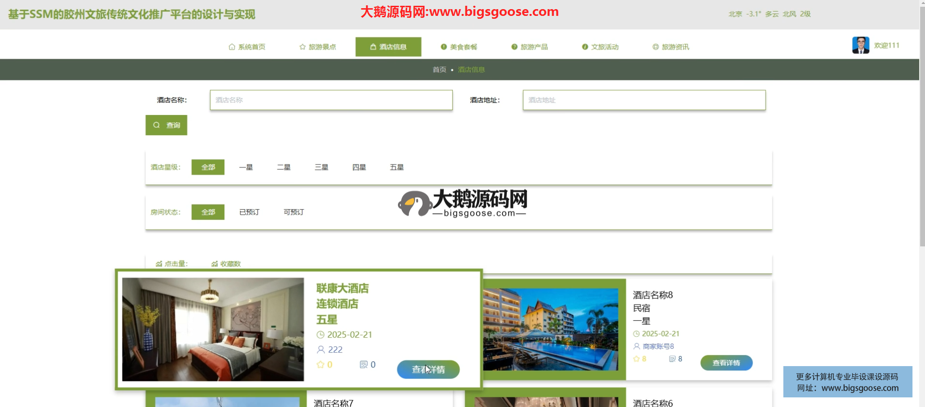Image resolution: width=925 pixels, height=407 pixels.
Task: Filter rooms by 可预订 status
Action: 293,212
